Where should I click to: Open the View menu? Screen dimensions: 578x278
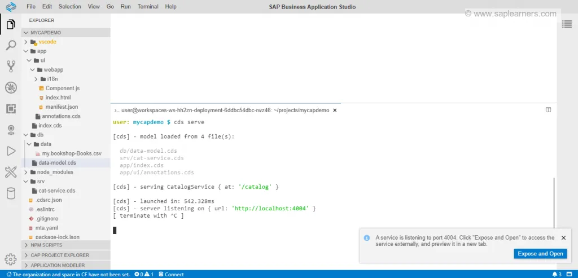[x=94, y=7]
